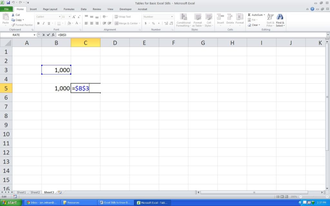The image size is (330, 206).
Task: Open Conditional Formatting options
Action: [x=183, y=20]
